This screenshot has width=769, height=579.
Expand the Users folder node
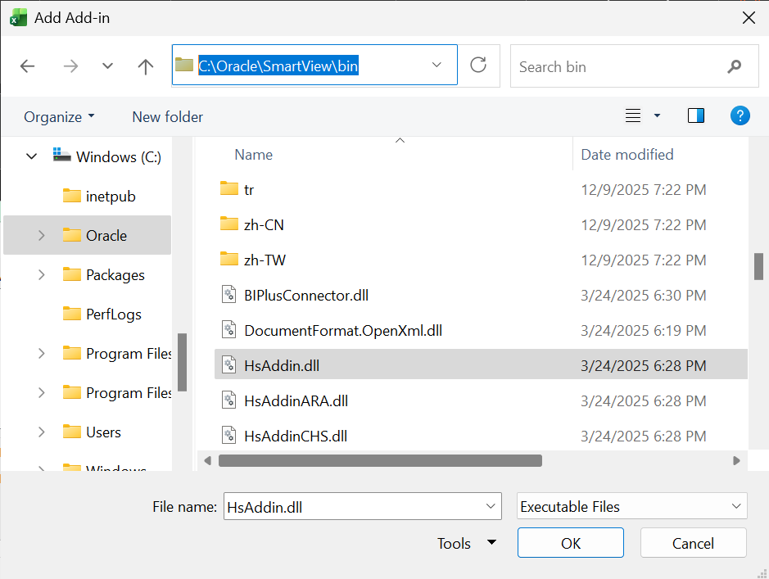point(42,432)
